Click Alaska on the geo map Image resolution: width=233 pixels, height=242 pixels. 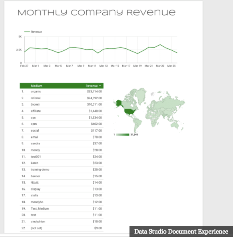[x=119, y=103]
